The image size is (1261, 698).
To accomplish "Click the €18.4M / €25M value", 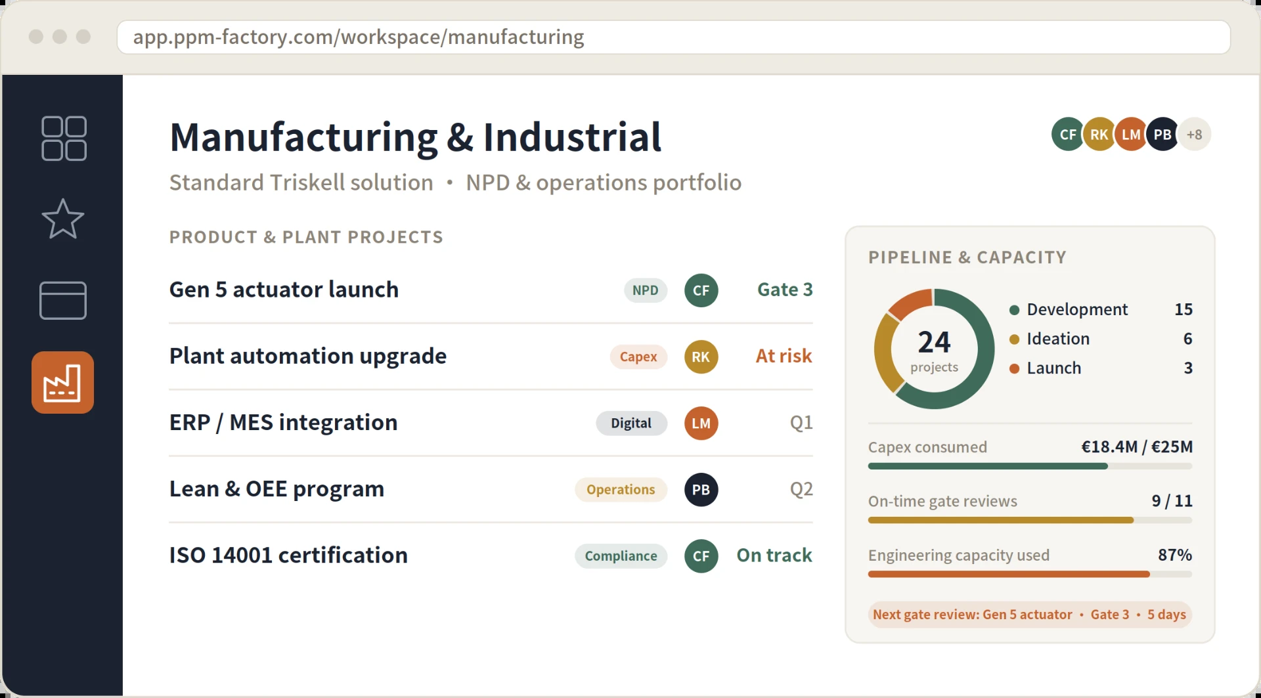I will click(1137, 447).
